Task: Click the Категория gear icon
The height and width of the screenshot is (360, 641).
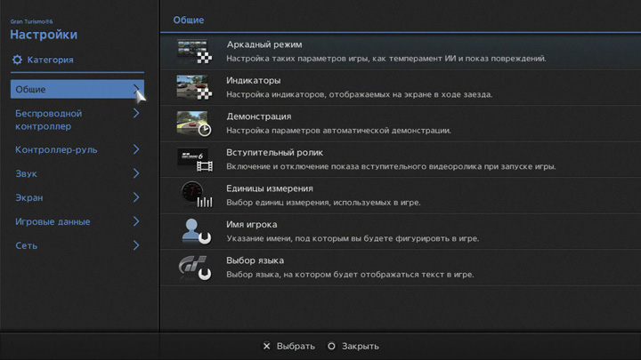Action: pos(17,60)
